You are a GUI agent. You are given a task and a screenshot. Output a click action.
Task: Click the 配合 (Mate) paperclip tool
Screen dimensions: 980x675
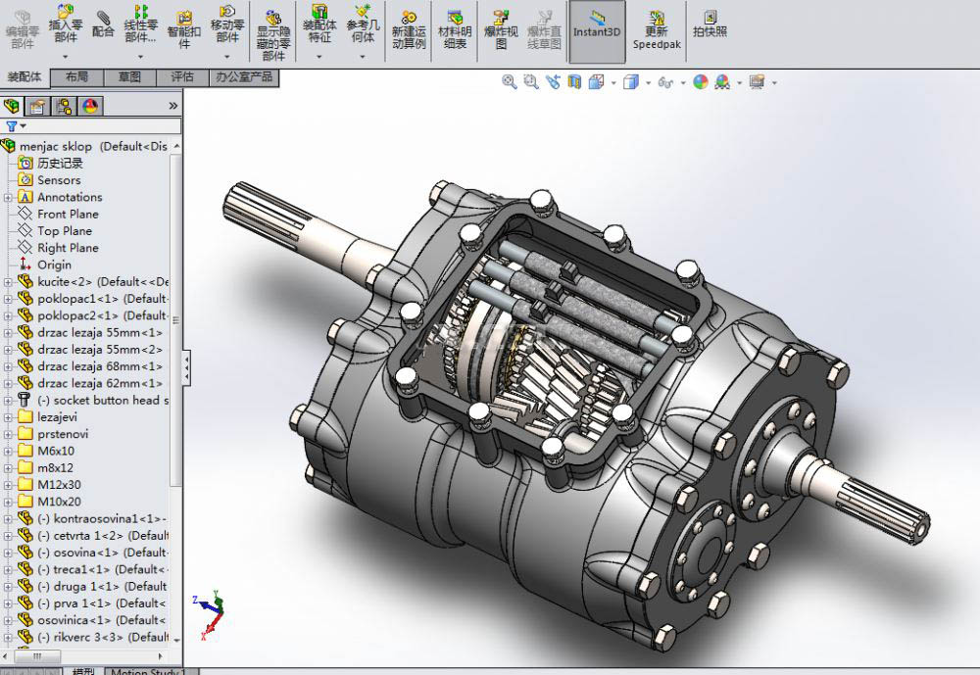(x=103, y=24)
